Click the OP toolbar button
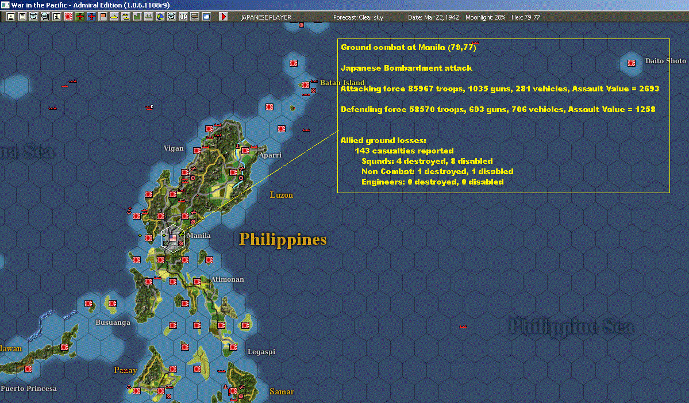 (x=183, y=17)
